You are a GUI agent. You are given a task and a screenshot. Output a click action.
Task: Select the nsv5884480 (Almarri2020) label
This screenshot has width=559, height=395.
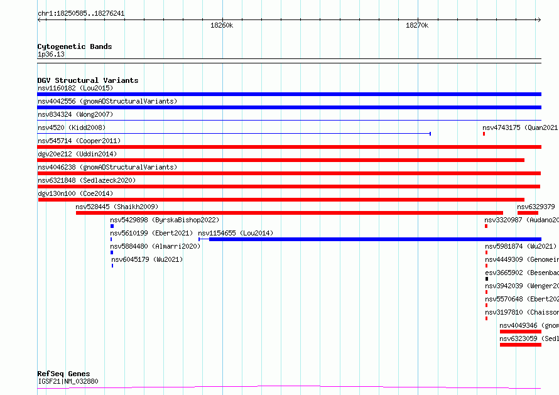coord(155,246)
